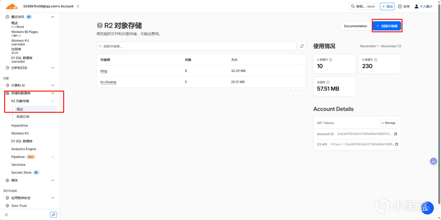Click the 支持 help circle icon
Viewport: 441px width, 220px height.
(x=400, y=6)
